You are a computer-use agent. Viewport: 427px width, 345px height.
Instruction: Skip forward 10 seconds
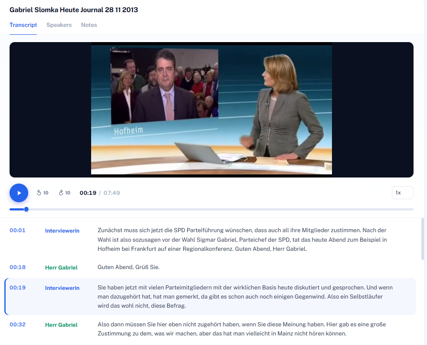tap(65, 193)
